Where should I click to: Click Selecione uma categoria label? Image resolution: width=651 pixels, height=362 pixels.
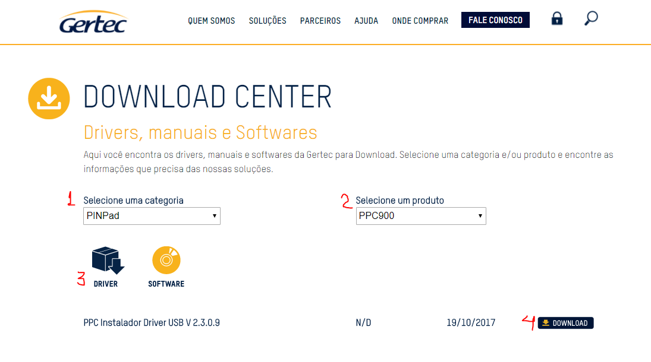pos(133,200)
